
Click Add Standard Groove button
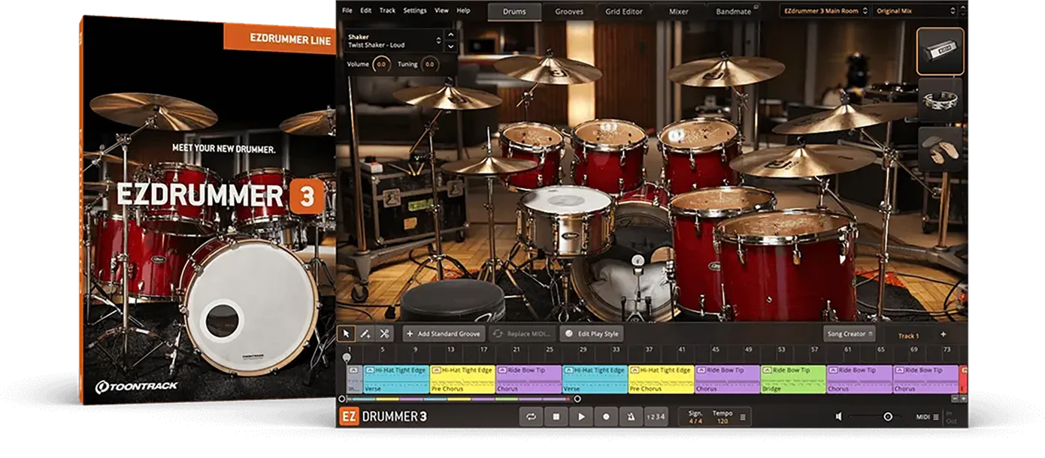tap(444, 333)
